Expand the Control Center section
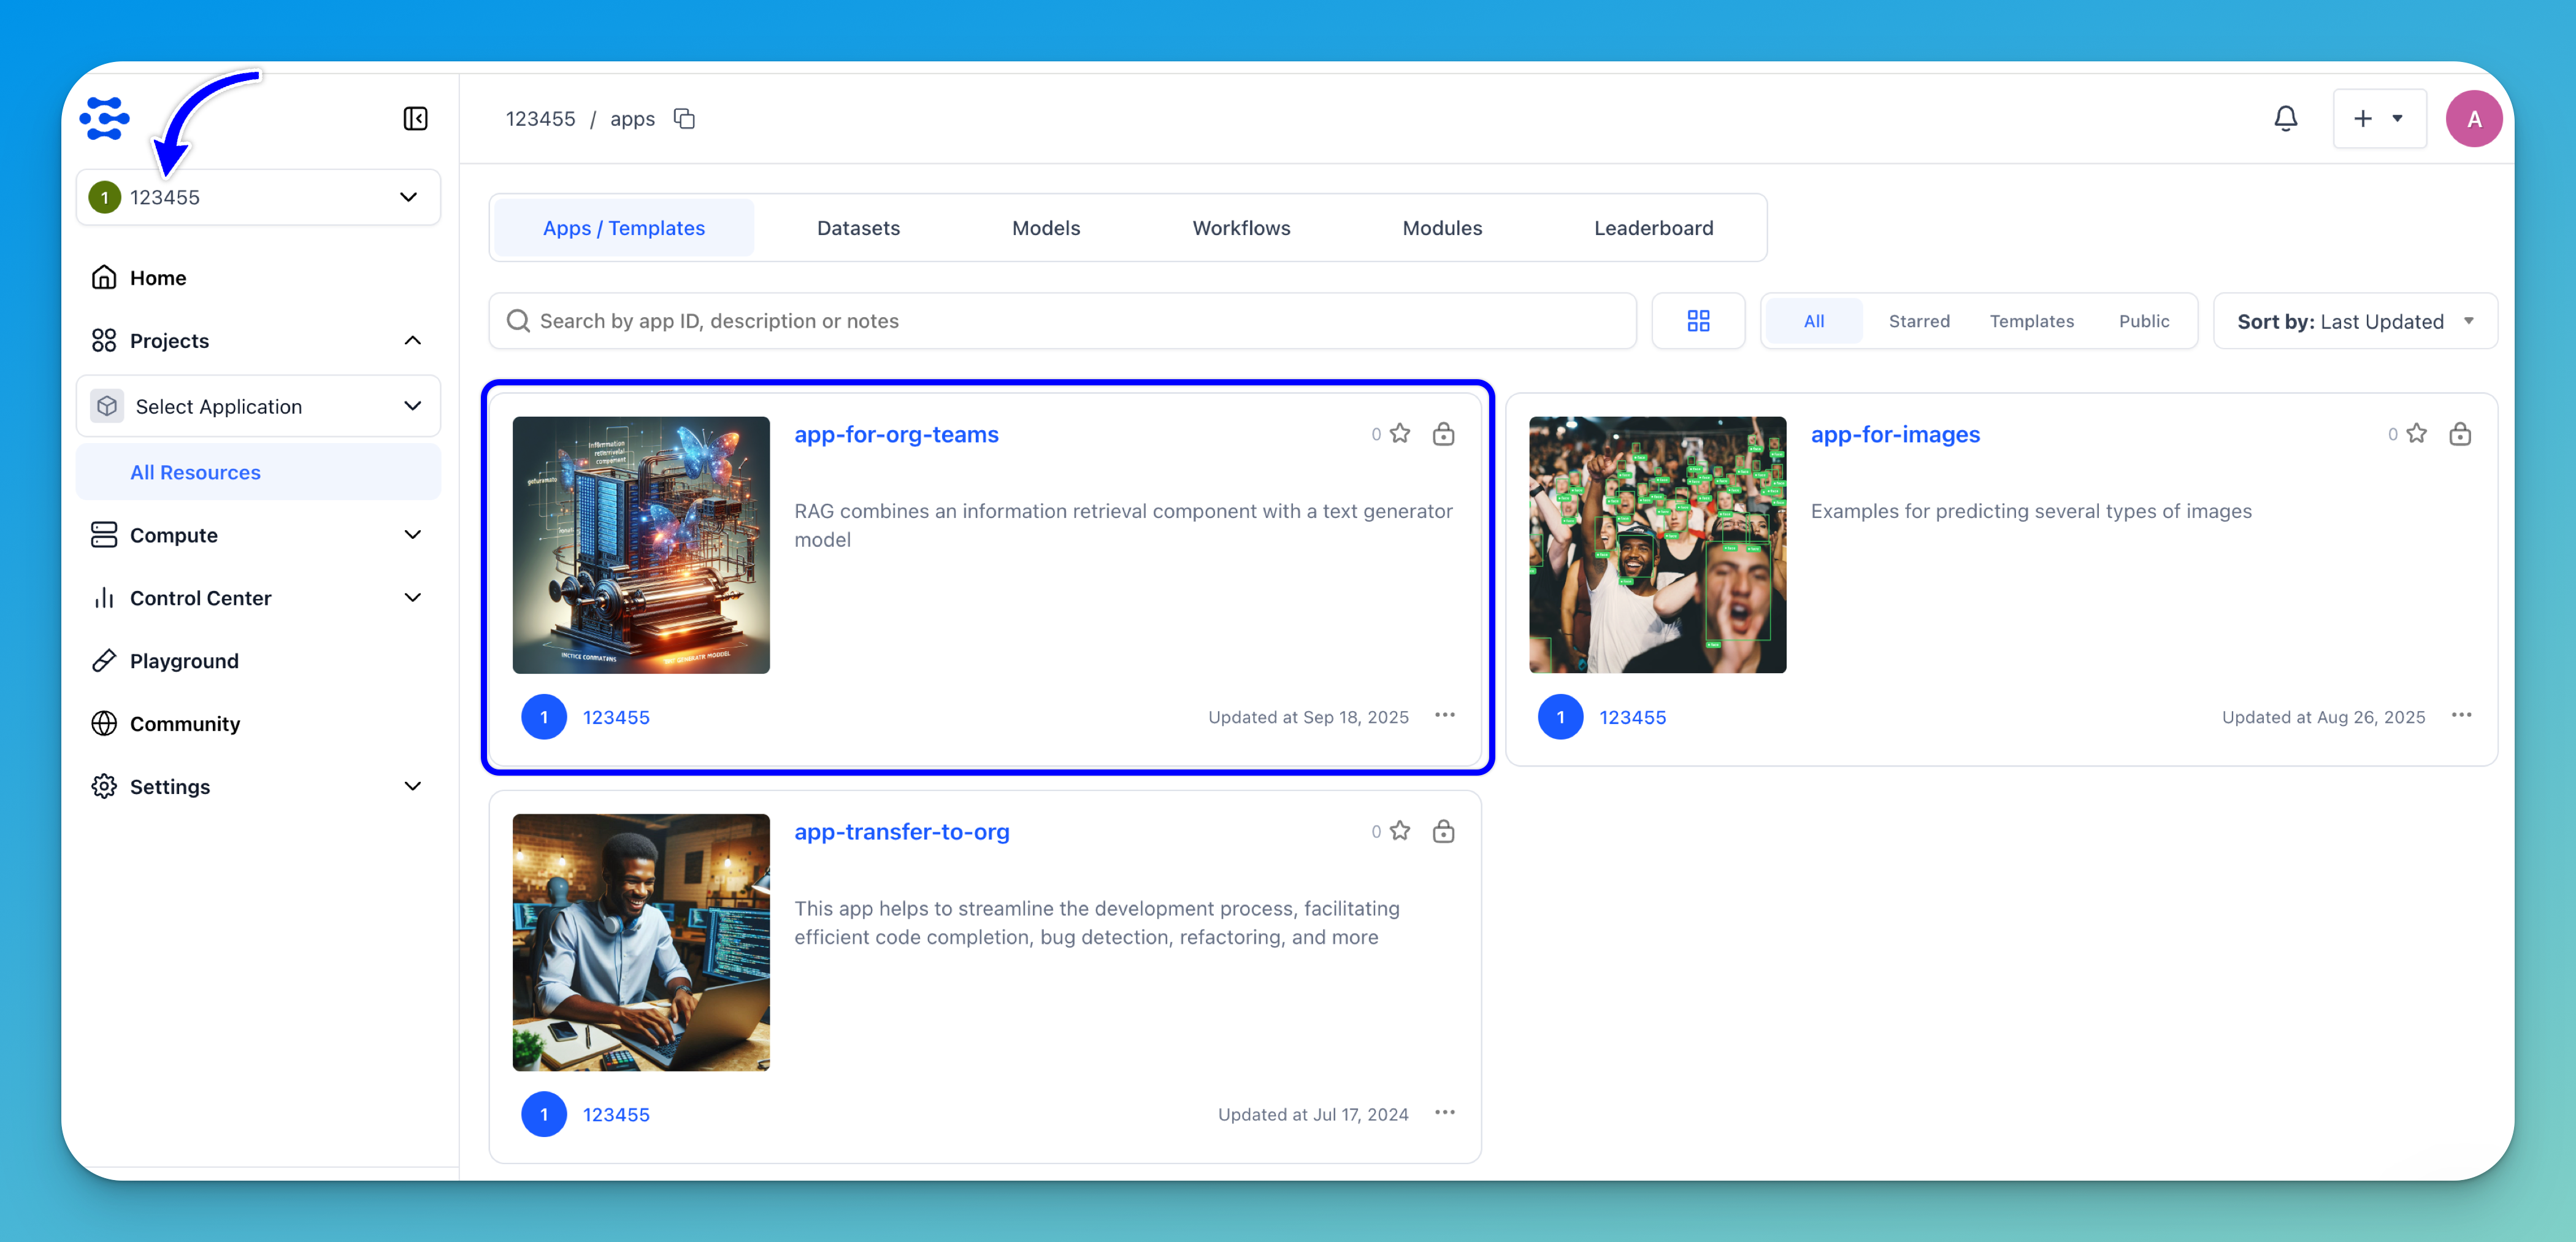Image resolution: width=2576 pixels, height=1242 pixels. (412, 598)
